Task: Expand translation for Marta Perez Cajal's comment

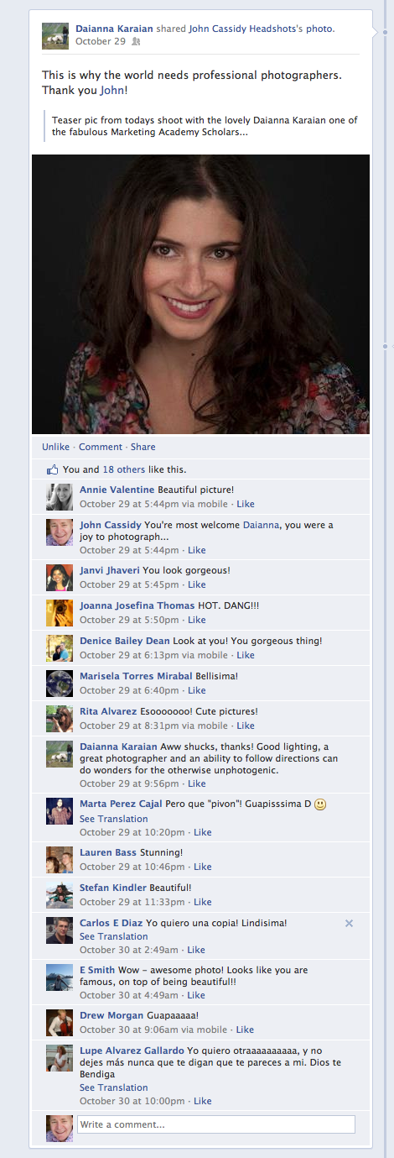Action: (x=114, y=819)
